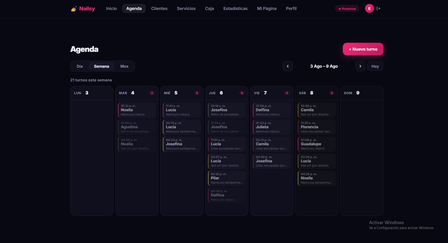Viewport: 448px width, 243px height.
Task: Open Lucía's 11:51 a. m. appointment
Action: pyautogui.click(x=227, y=144)
